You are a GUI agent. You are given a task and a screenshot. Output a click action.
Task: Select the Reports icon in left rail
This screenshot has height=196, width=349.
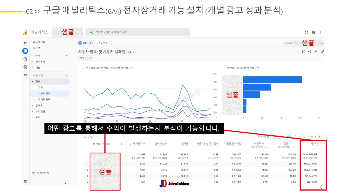(25, 51)
